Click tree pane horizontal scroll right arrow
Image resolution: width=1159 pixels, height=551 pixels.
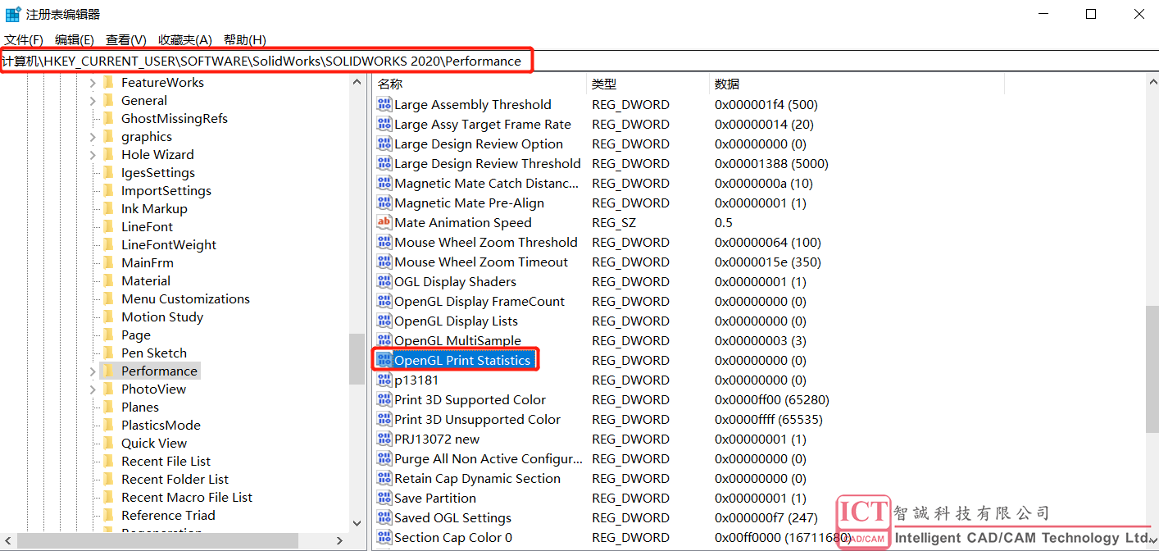(x=340, y=541)
